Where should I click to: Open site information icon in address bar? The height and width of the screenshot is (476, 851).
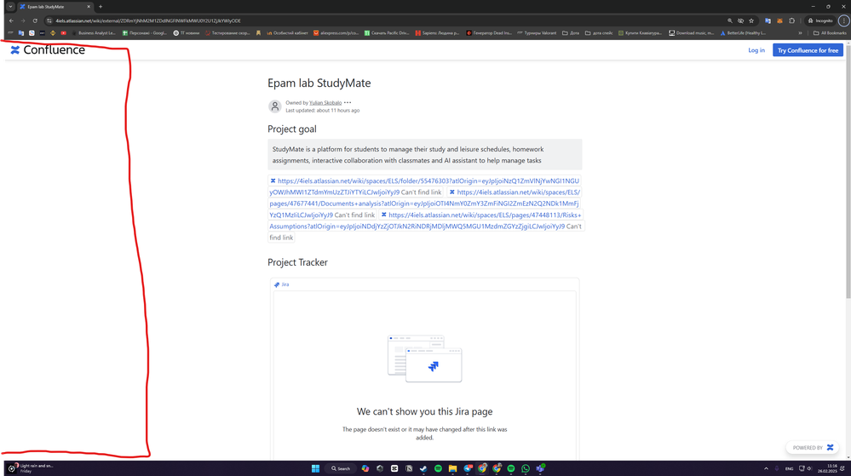[x=49, y=20]
